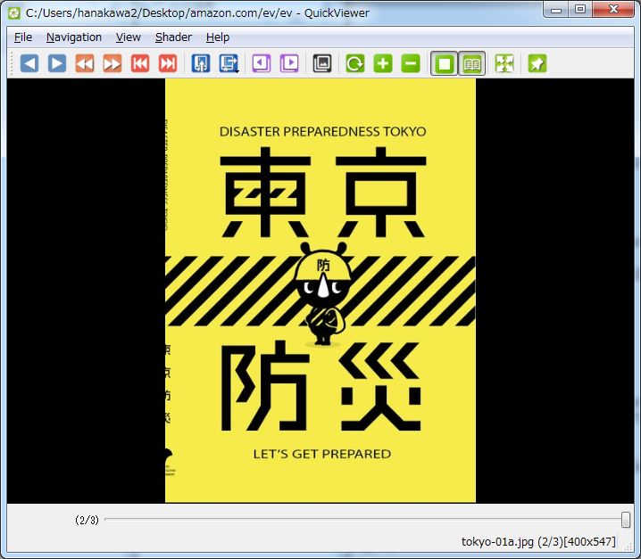Click the purple next volume icon
641x559 pixels.
pyautogui.click(x=289, y=63)
